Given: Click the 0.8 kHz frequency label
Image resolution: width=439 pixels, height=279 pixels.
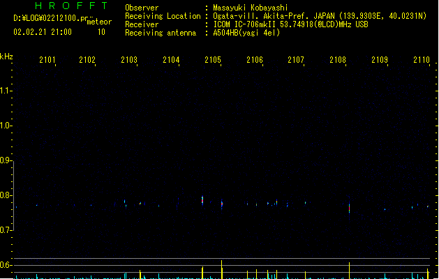Looking at the screenshot, I should 6,195.
